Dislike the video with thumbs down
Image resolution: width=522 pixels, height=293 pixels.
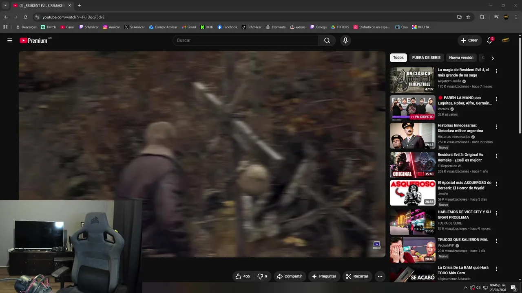coord(262,276)
